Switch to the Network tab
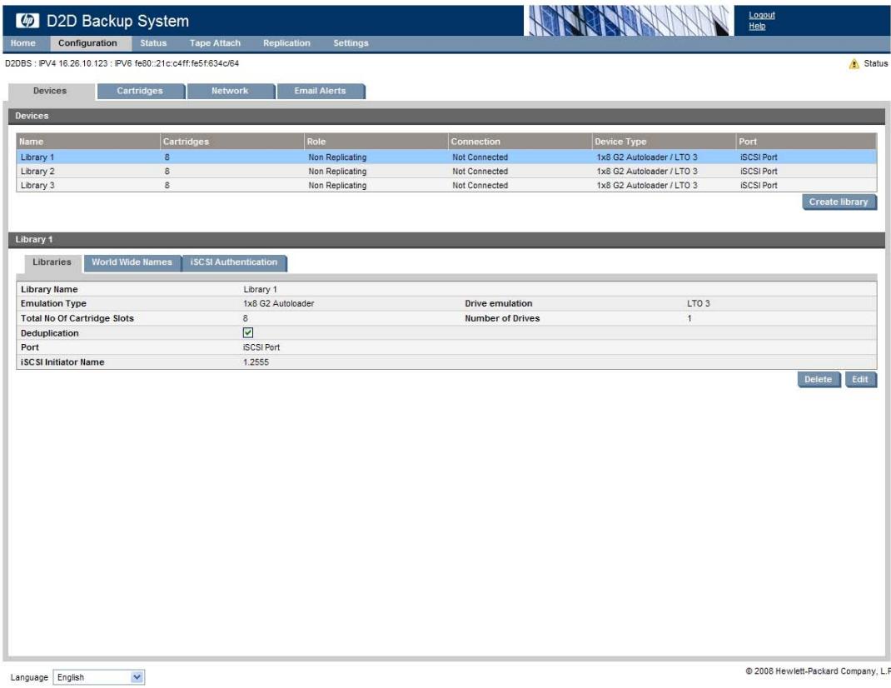Image resolution: width=891 pixels, height=688 pixels. tap(230, 91)
